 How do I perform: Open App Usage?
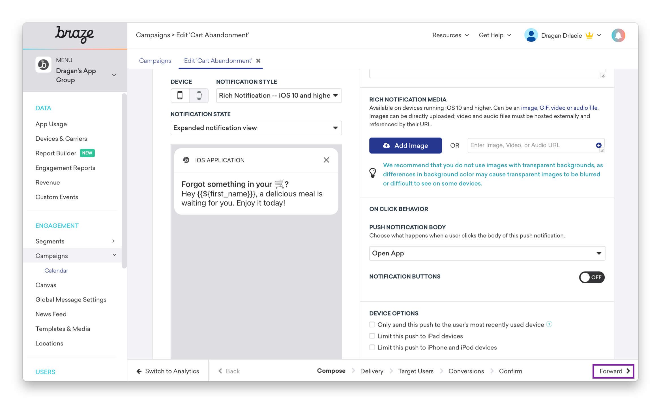tap(51, 124)
